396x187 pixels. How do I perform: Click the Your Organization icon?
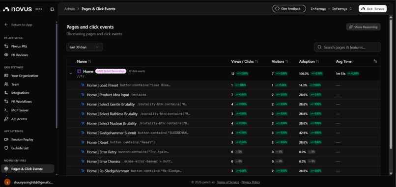point(6,76)
